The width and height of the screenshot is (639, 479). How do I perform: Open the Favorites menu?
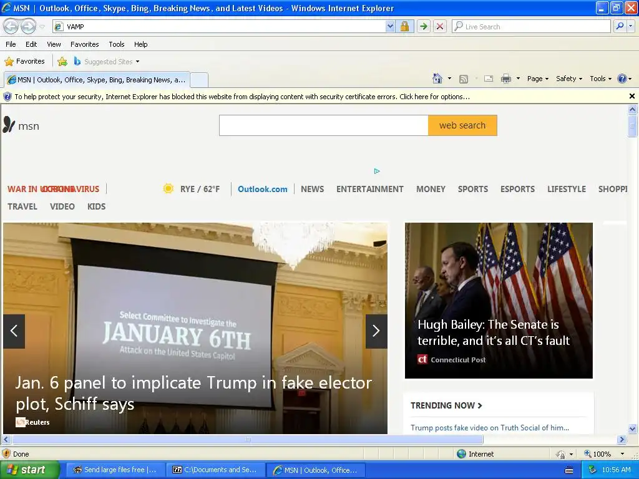84,44
